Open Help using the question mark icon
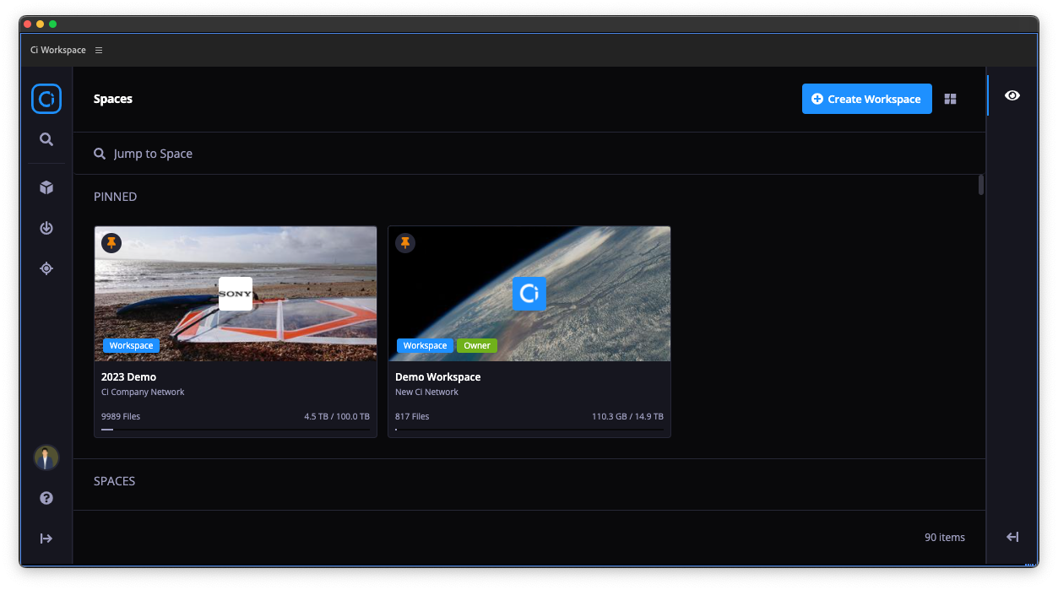The width and height of the screenshot is (1058, 590). (46, 498)
